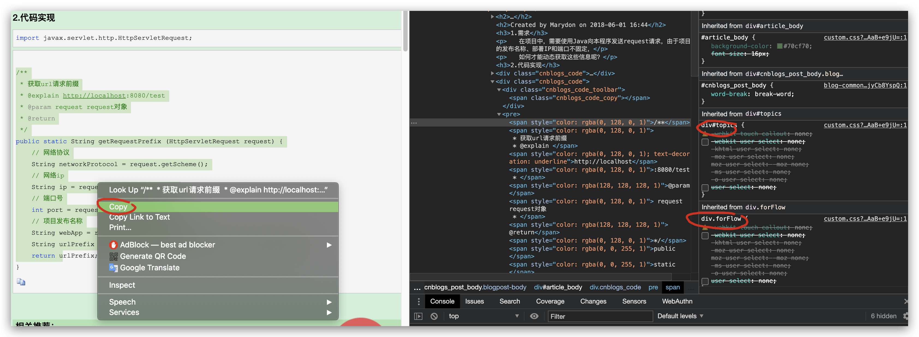The width and height of the screenshot is (919, 337).
Task: Select Print... from the context menu
Action: (x=218, y=227)
